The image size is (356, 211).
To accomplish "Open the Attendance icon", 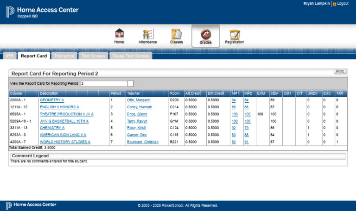I will 148,34.
